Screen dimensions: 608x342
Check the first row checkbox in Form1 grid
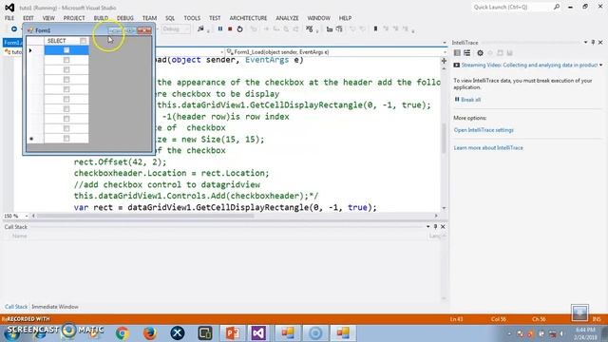[66, 50]
